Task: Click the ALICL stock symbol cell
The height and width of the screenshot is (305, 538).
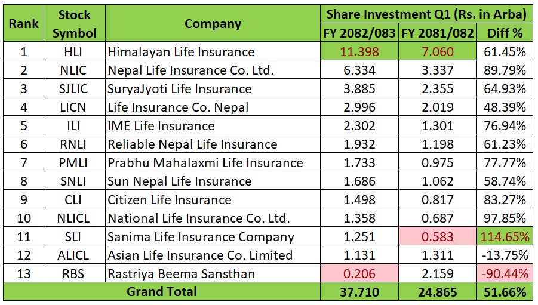Action: tap(74, 255)
